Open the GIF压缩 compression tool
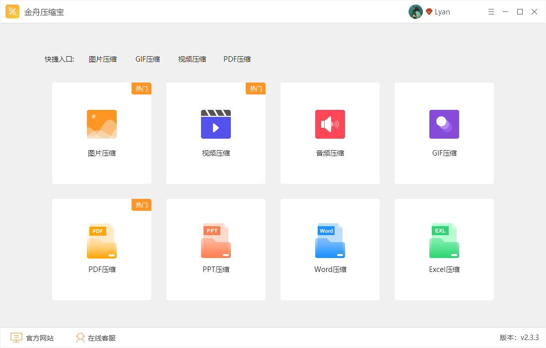Screen dimensions: 546x348 pyautogui.click(x=444, y=133)
